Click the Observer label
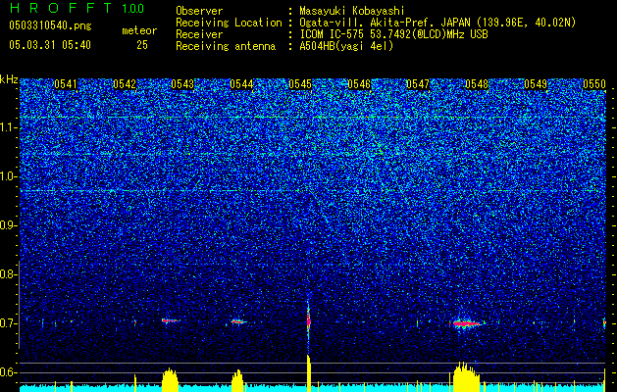The image size is (617, 392). [199, 11]
